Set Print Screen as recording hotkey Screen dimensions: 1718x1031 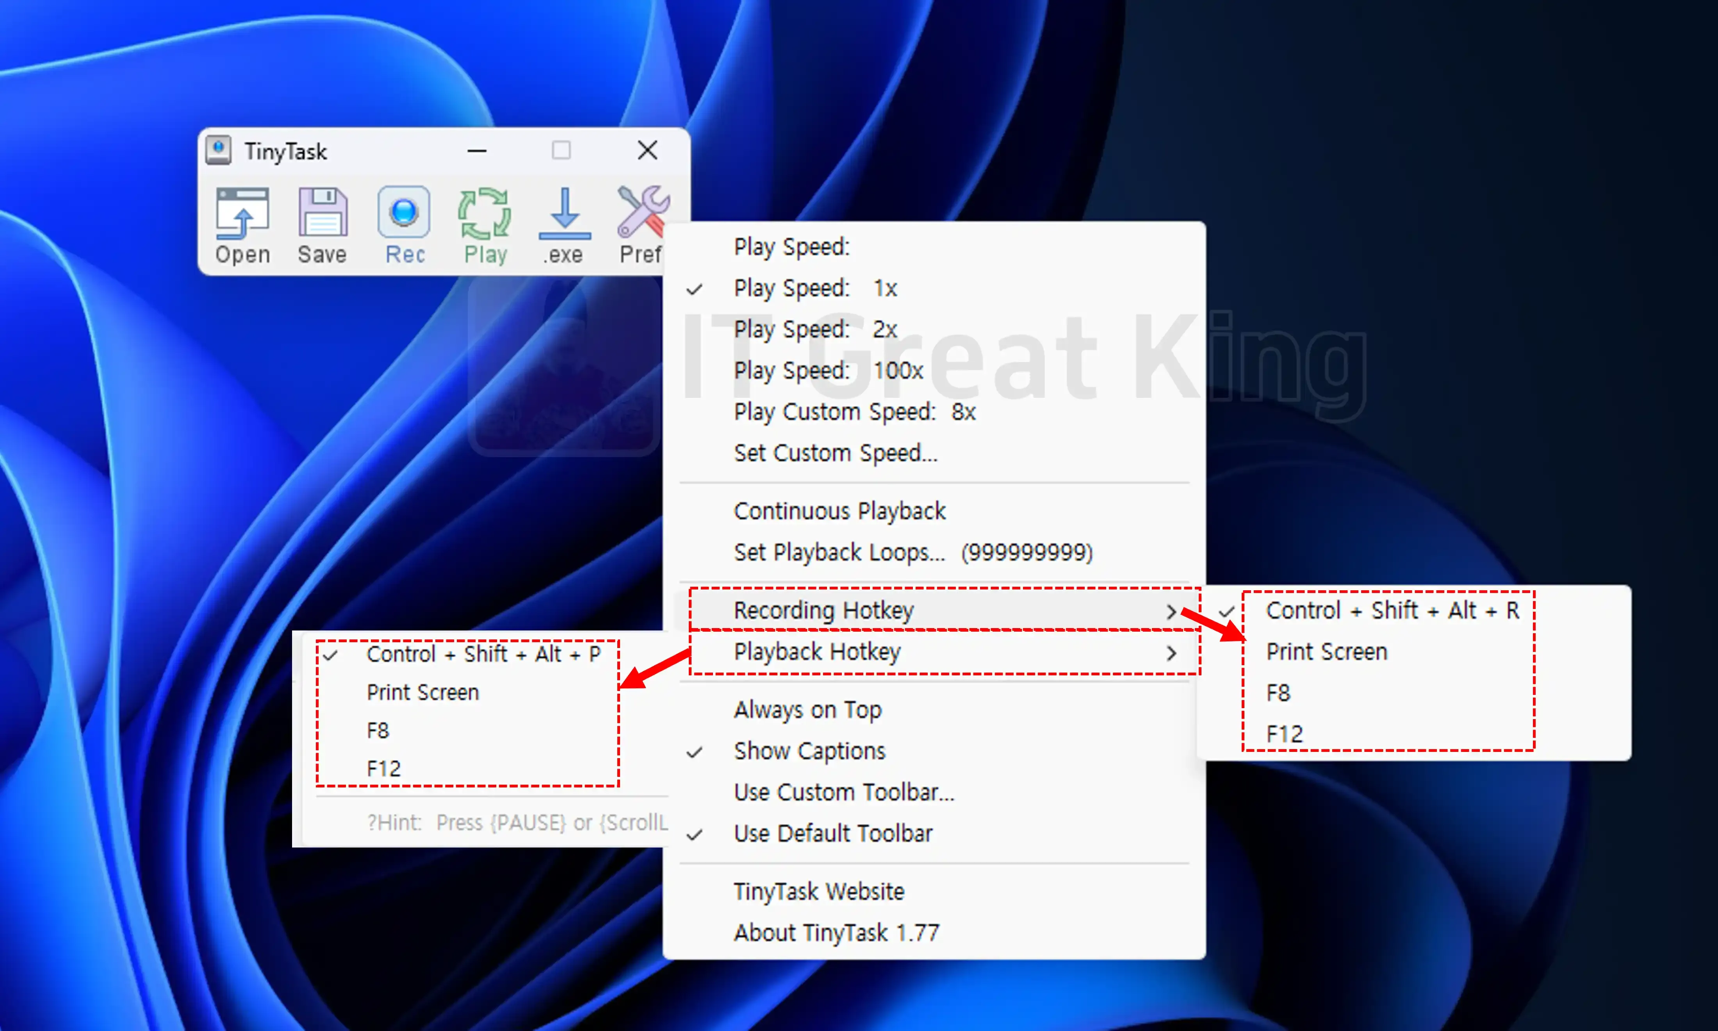(x=1414, y=652)
